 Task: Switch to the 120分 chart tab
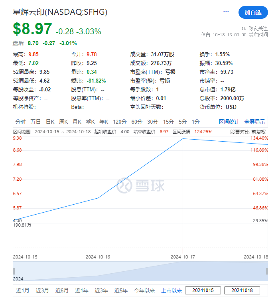coord(120,122)
